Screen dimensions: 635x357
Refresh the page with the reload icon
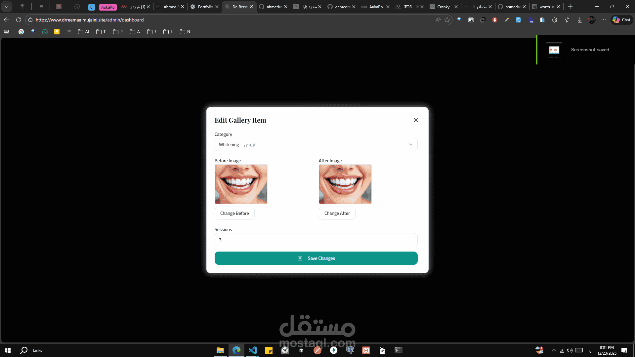(19, 20)
